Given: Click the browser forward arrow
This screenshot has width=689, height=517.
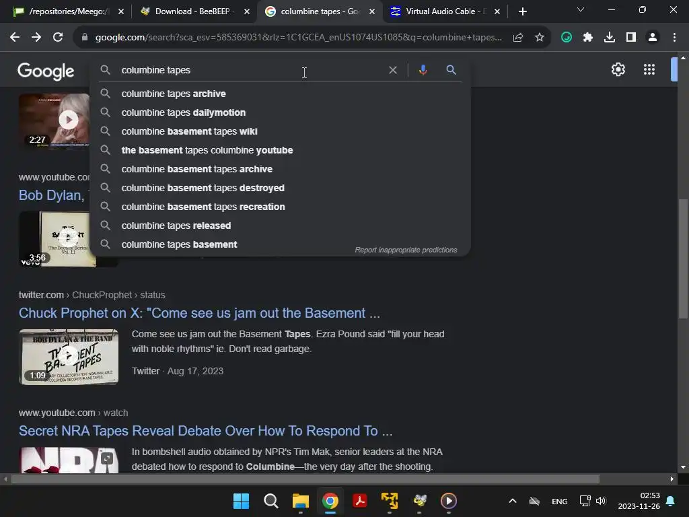Looking at the screenshot, I should (x=36, y=38).
